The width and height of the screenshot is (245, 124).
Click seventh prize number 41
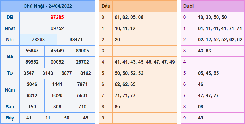coord(29,118)
